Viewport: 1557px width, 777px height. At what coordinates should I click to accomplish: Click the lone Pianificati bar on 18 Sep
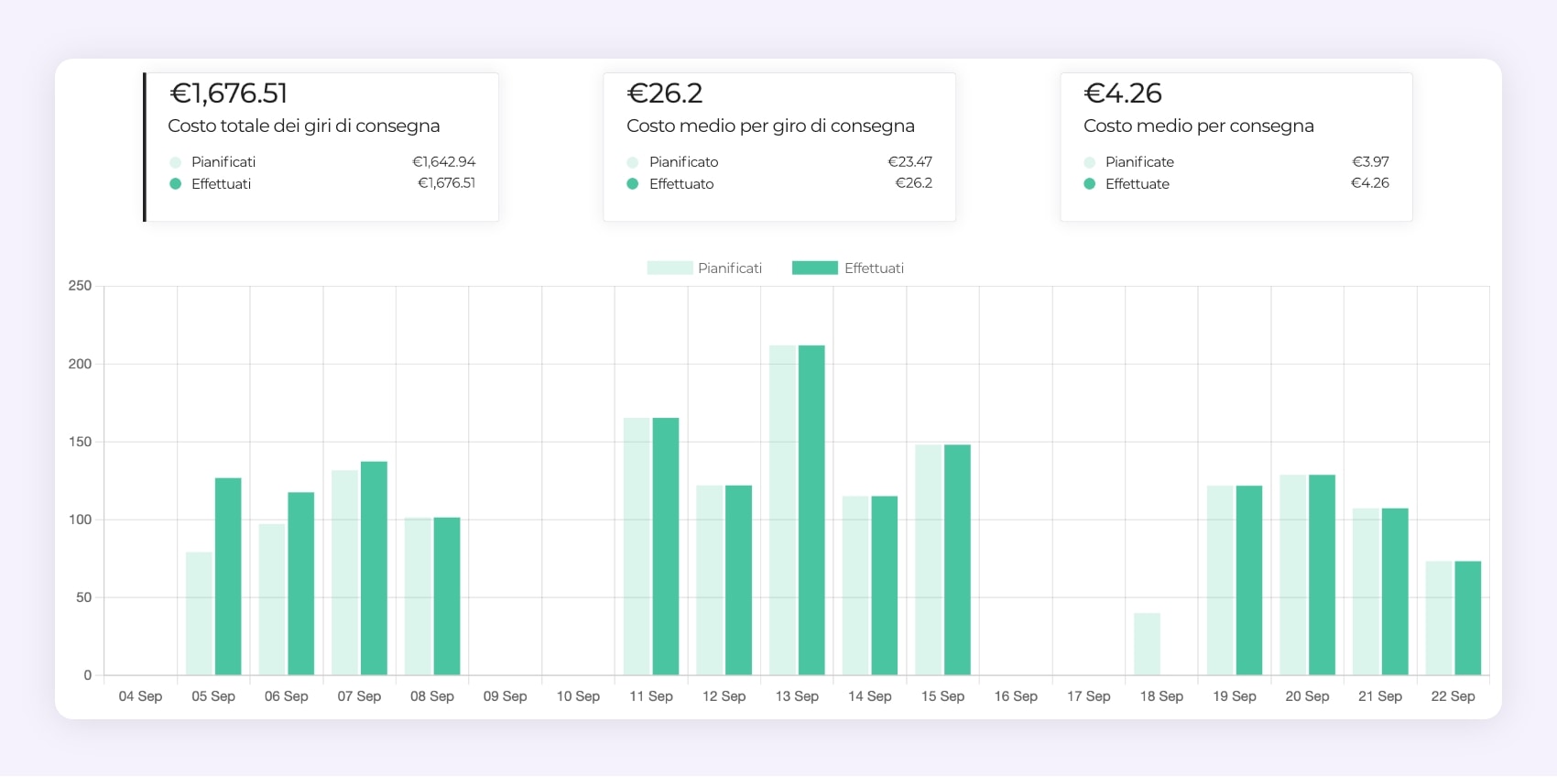click(x=1147, y=644)
